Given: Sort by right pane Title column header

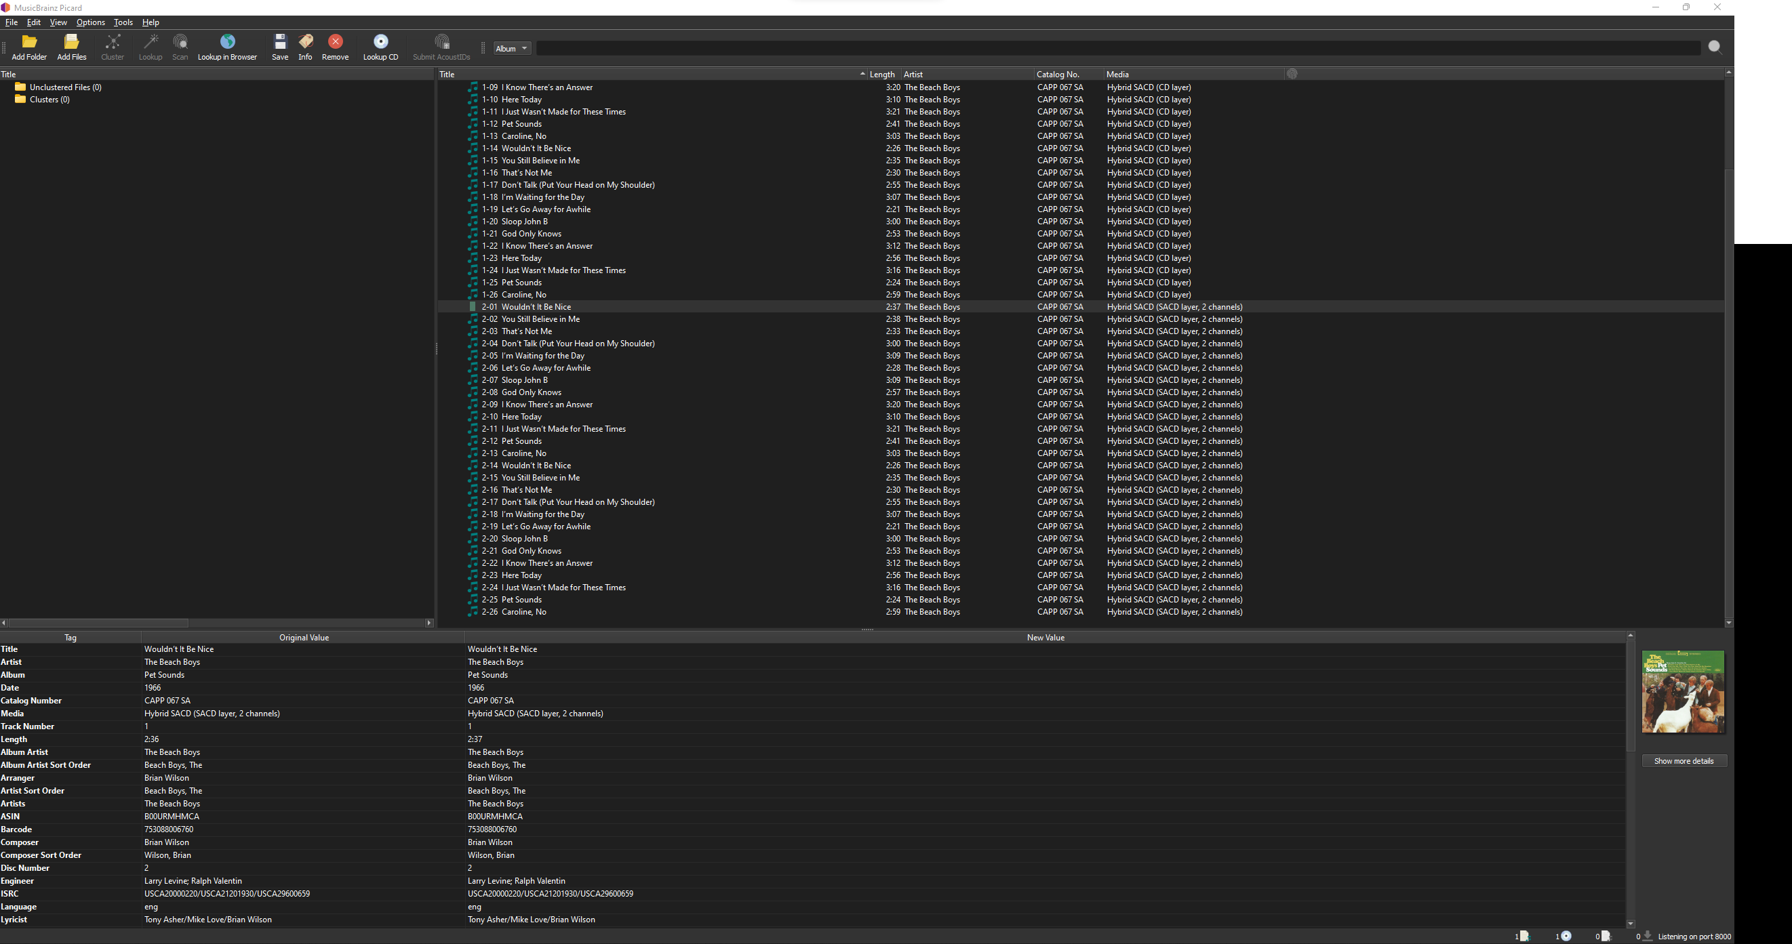Looking at the screenshot, I should [x=652, y=74].
